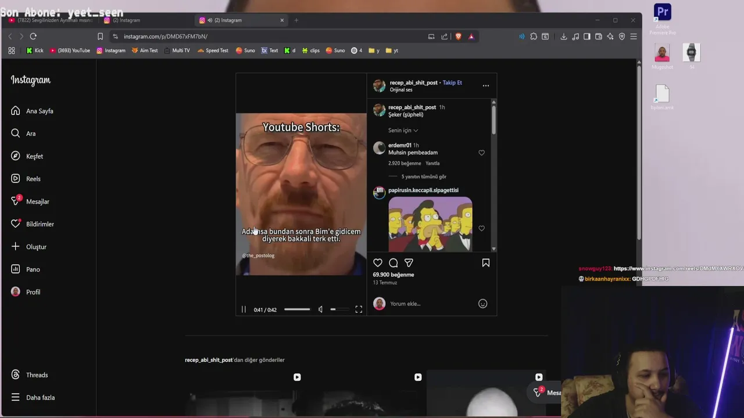Enter fullscreen video mode
744x418 pixels.
click(x=359, y=309)
